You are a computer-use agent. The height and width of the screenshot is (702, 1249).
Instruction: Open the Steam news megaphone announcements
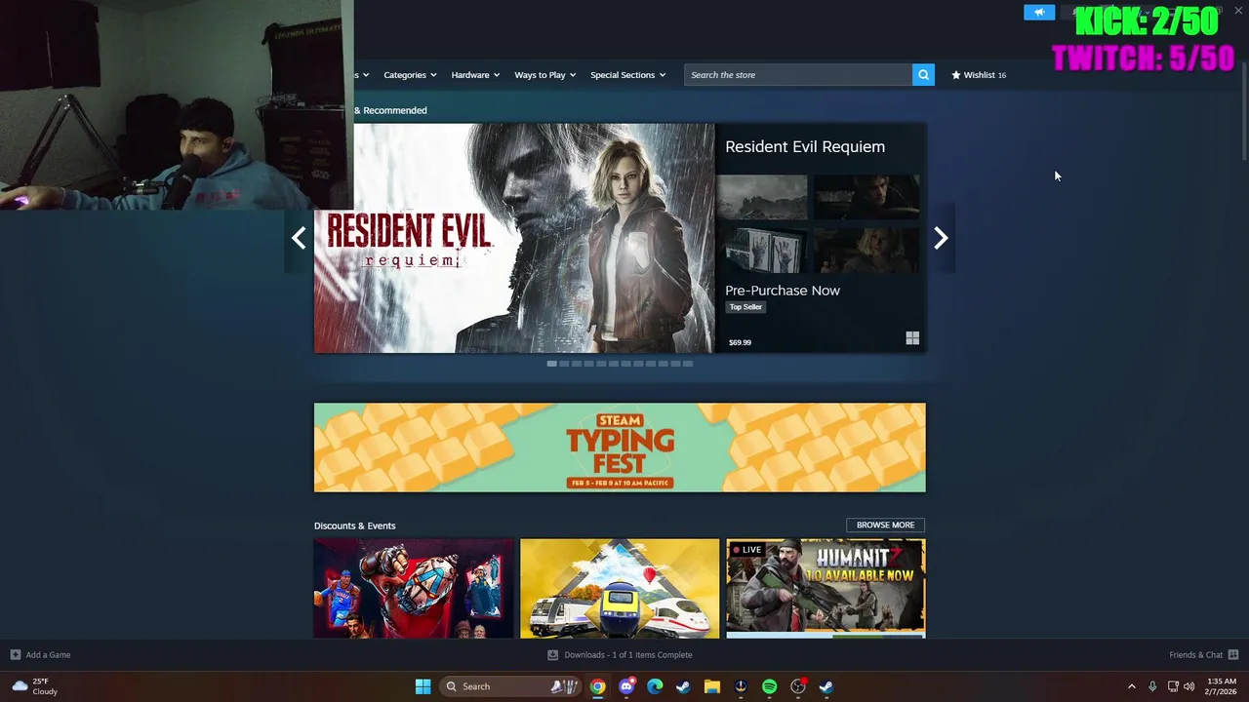pos(1039,12)
